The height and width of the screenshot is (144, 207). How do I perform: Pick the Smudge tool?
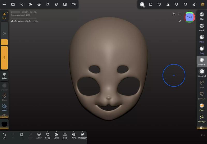[202, 118]
